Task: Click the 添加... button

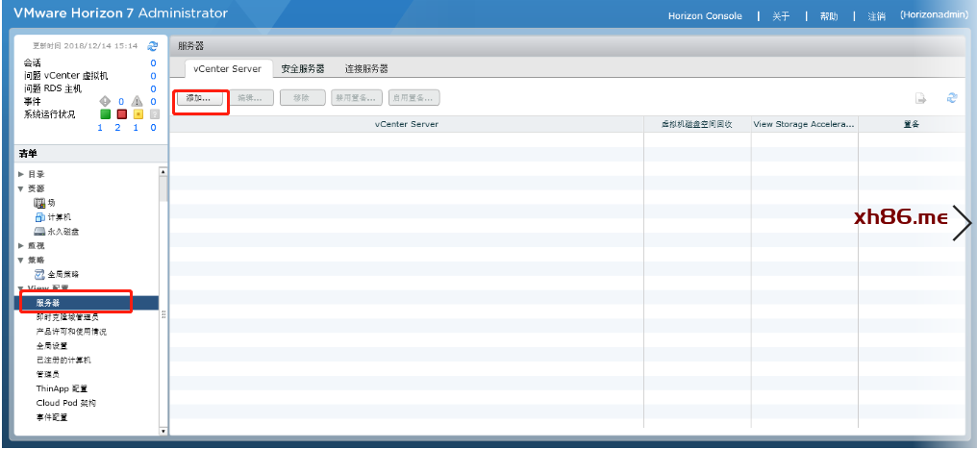Action: (199, 98)
